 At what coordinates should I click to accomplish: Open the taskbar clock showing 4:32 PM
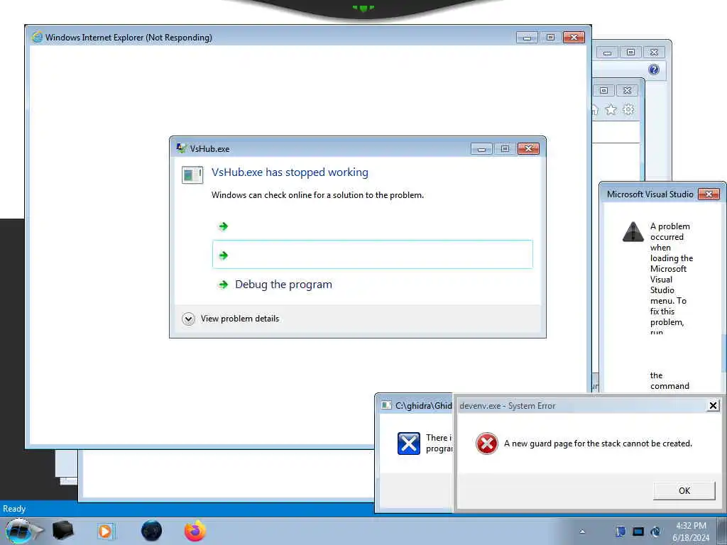[x=691, y=532]
